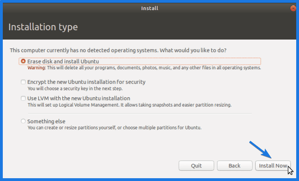
Task: Close the Install window
Action: click(293, 8)
